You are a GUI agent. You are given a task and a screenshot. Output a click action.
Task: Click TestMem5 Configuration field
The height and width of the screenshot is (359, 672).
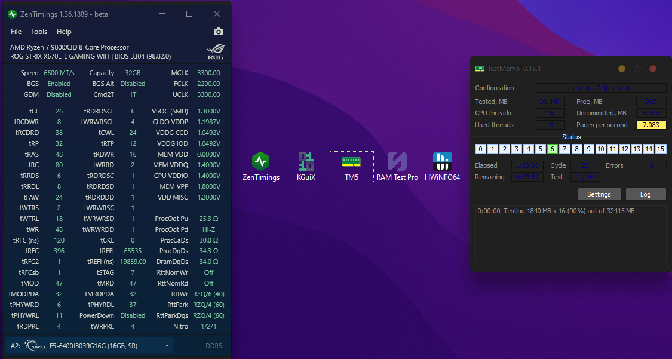coord(600,88)
